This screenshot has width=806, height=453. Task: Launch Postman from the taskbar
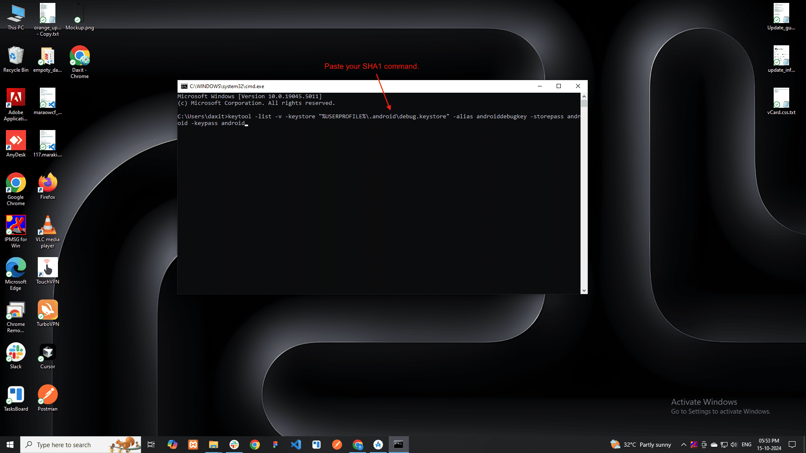pos(337,444)
